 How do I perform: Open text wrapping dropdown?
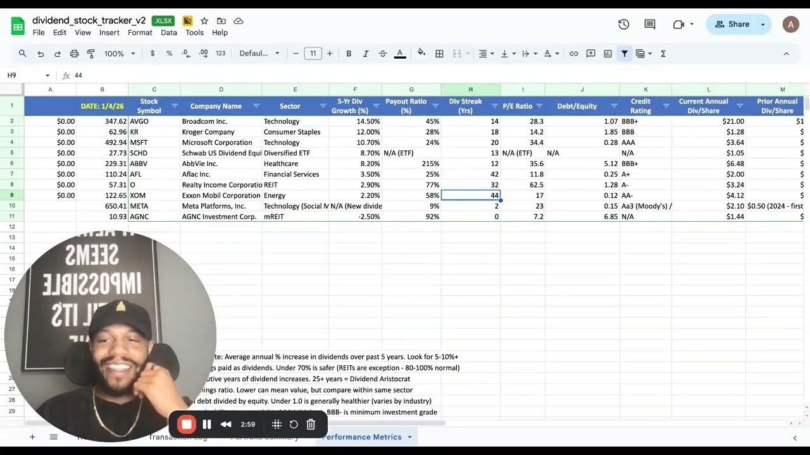click(x=529, y=54)
